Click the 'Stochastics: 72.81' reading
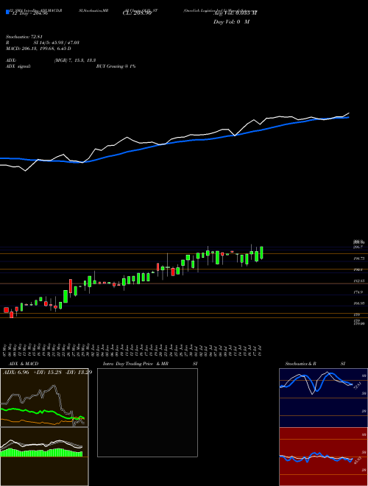This screenshot has width=368, height=486. click(x=23, y=37)
